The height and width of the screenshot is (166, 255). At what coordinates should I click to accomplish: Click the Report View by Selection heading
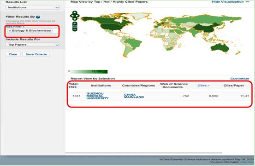point(93,79)
